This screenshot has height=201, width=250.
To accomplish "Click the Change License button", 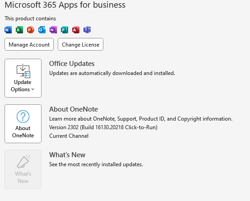I will click(80, 44).
